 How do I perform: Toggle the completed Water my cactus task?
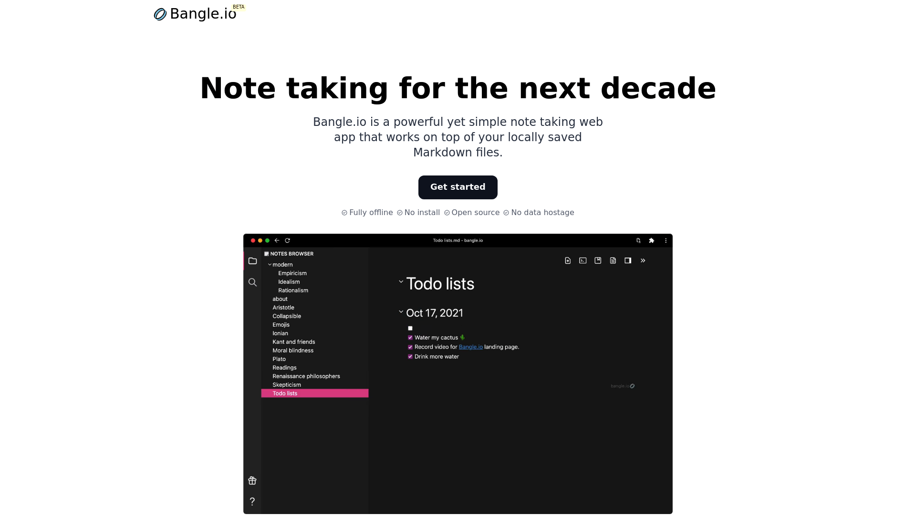tap(410, 338)
